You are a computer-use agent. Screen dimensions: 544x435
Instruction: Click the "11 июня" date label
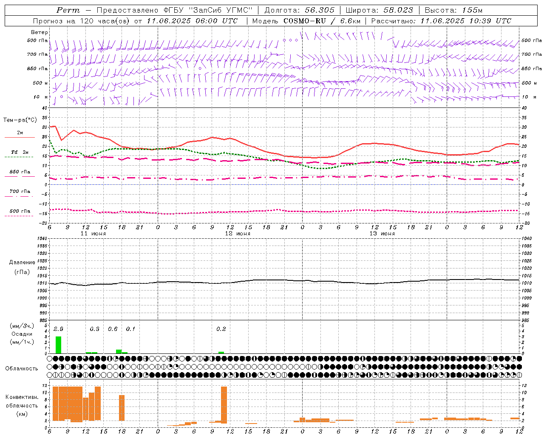coord(93,234)
